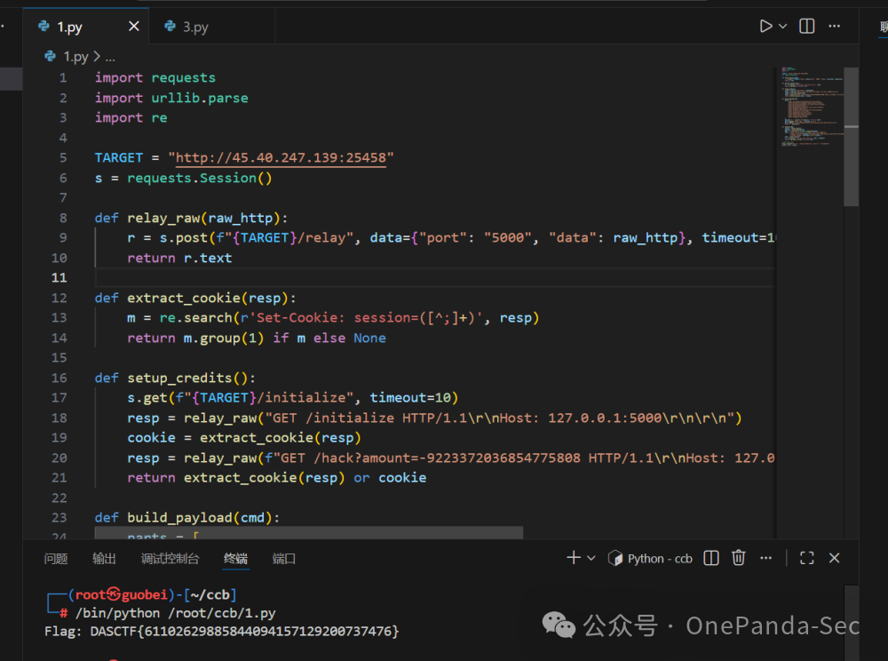Expand the new terminal launch profile dropdown
The width and height of the screenshot is (888, 661).
click(591, 558)
